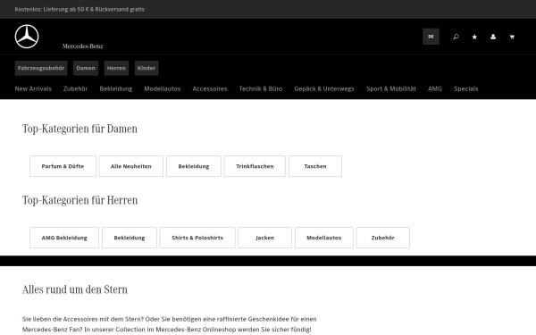Select the Herren filter button

click(x=116, y=68)
